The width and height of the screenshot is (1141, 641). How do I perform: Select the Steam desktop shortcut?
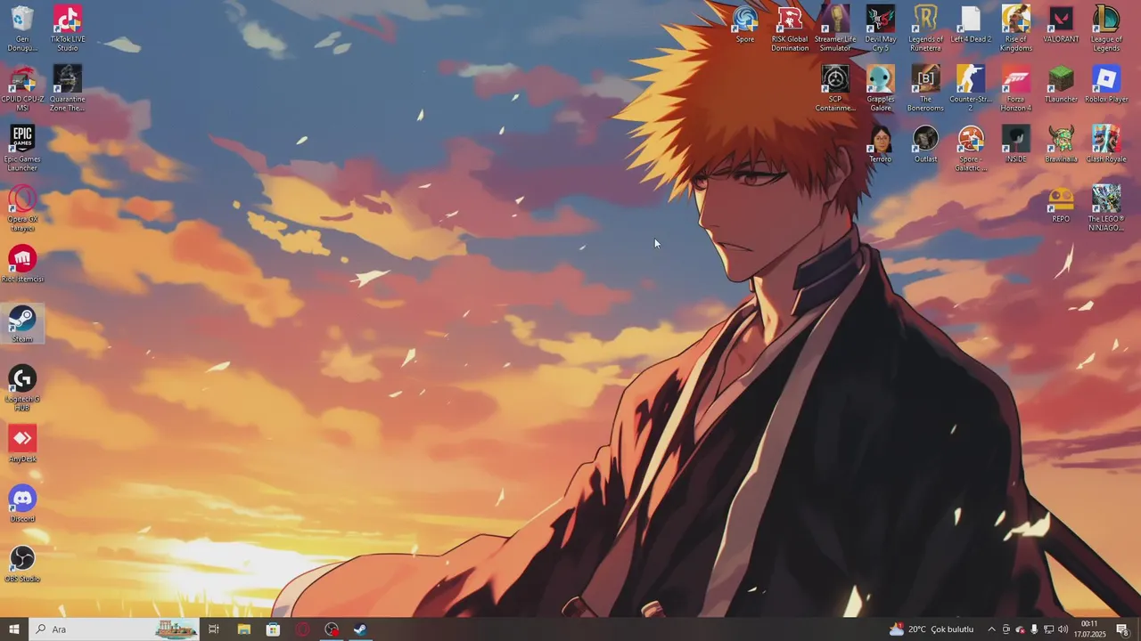click(x=22, y=324)
